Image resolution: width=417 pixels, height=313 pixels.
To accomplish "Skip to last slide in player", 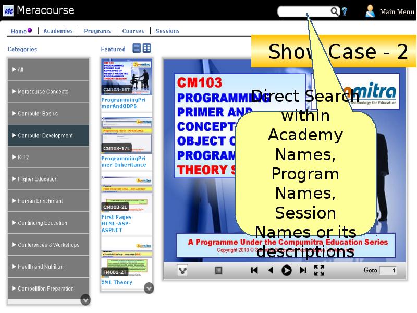I will pyautogui.click(x=303, y=270).
